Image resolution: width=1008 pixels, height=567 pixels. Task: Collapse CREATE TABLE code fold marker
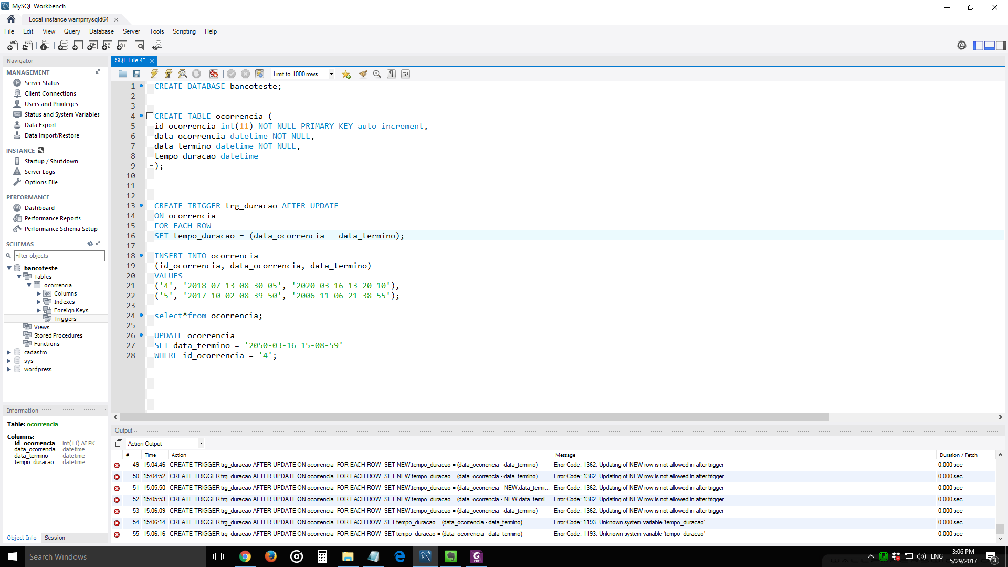[150, 116]
